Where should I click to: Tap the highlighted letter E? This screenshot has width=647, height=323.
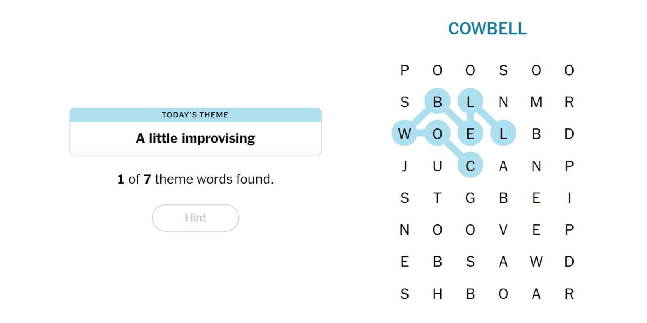[x=470, y=134]
